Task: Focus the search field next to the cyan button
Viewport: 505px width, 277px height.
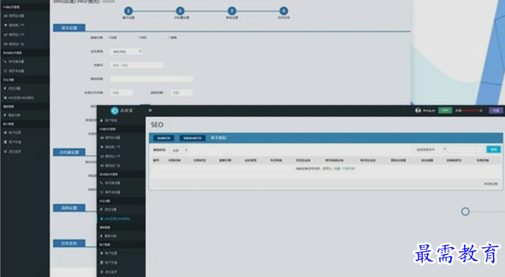Action: click(x=466, y=150)
